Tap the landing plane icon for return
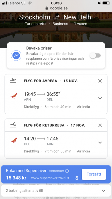The height and width of the screenshot is (199, 112). click(x=13, y=125)
